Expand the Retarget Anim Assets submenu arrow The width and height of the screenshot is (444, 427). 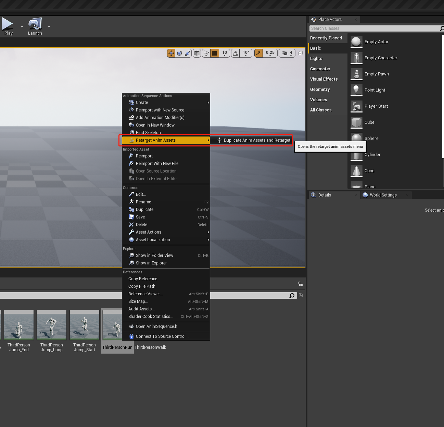(208, 140)
